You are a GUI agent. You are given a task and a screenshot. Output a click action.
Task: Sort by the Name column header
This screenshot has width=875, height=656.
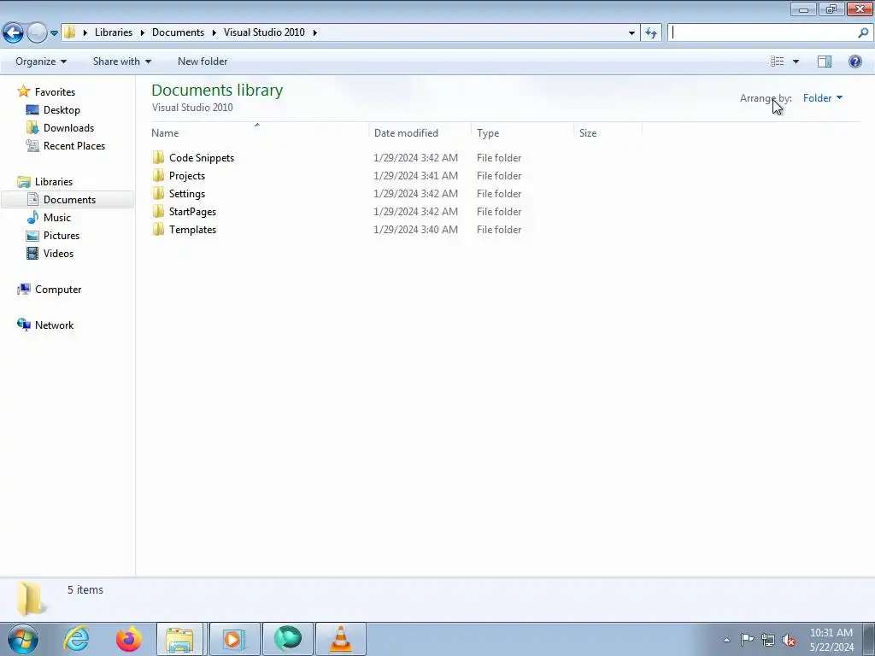pyautogui.click(x=259, y=132)
